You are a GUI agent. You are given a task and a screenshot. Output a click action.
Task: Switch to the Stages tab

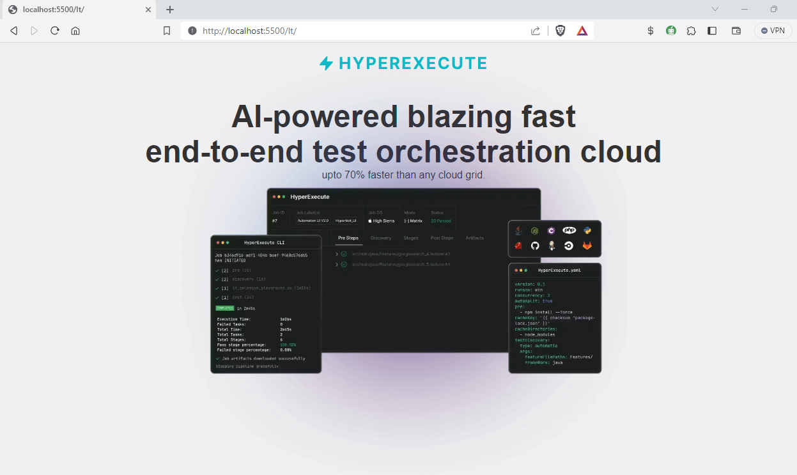click(x=411, y=238)
